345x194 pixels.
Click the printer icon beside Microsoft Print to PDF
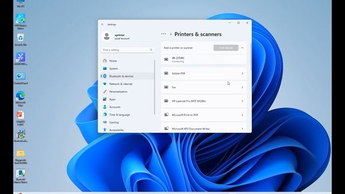pyautogui.click(x=166, y=115)
